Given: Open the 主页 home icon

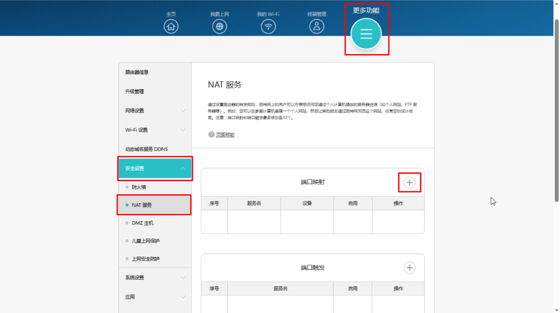Looking at the screenshot, I should (171, 27).
